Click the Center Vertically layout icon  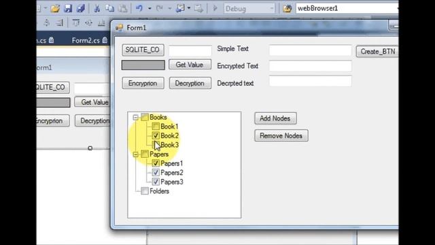point(47,22)
